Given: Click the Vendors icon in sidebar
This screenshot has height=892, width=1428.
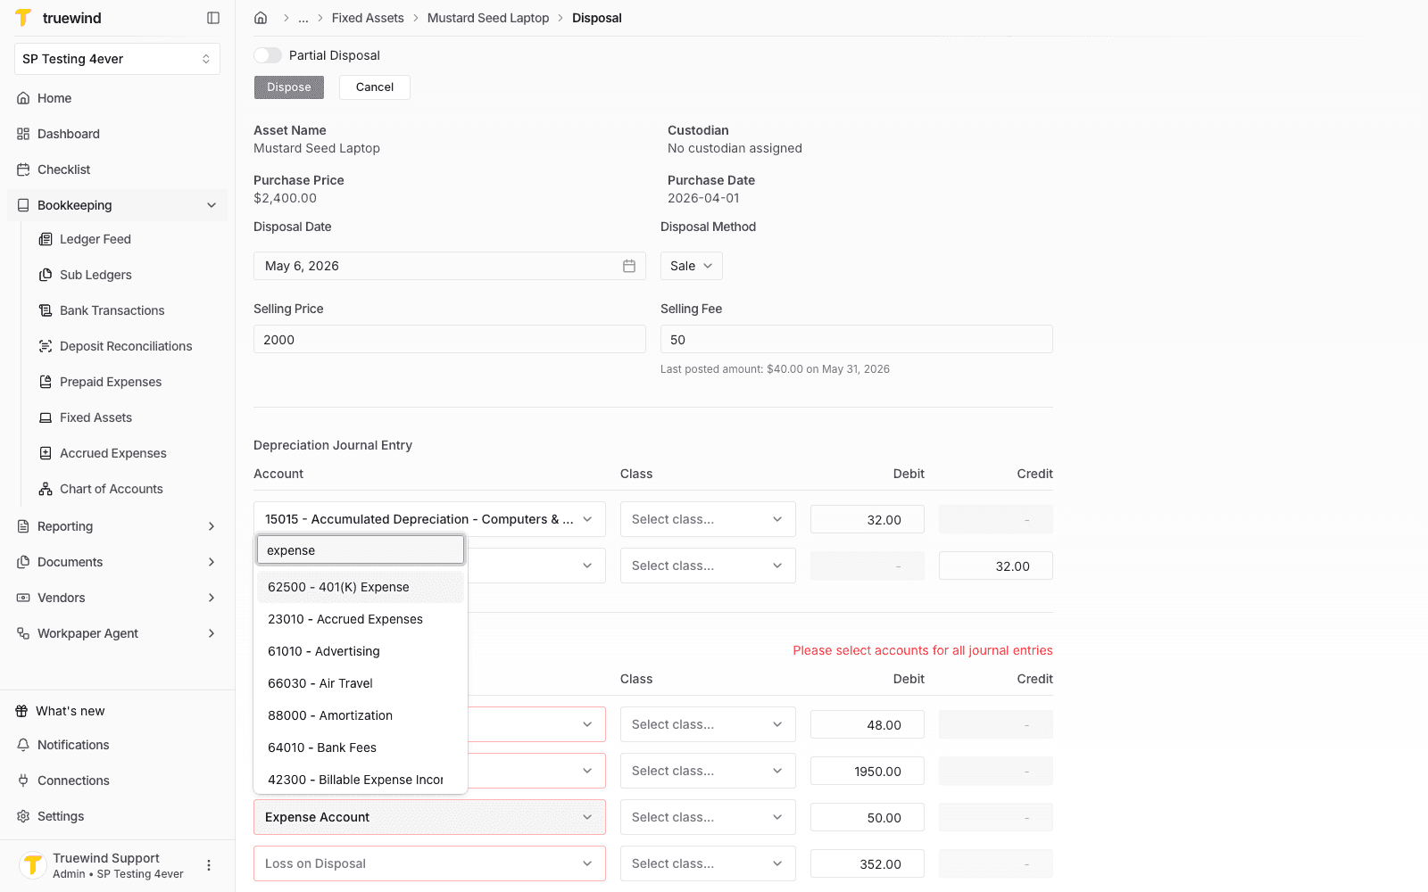Looking at the screenshot, I should coord(23,598).
